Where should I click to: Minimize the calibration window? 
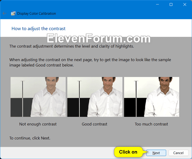[x=157, y=4]
